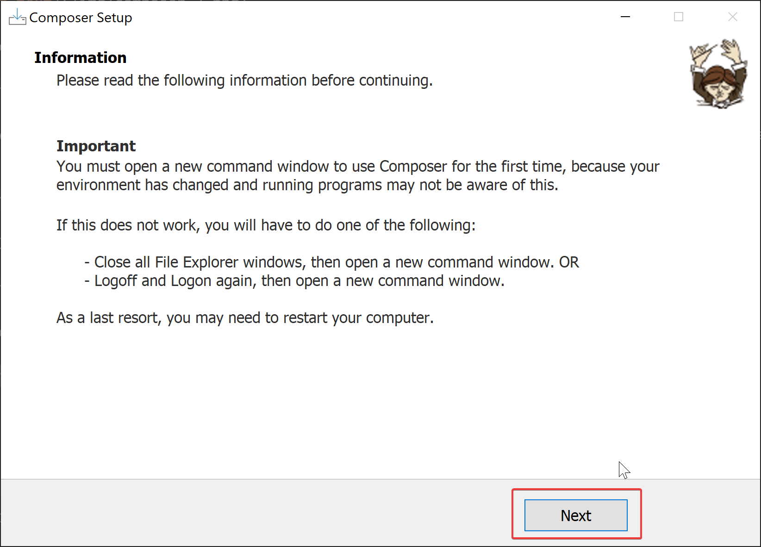Click the "You must open a new command window" line
The height and width of the screenshot is (547, 761).
coord(357,166)
